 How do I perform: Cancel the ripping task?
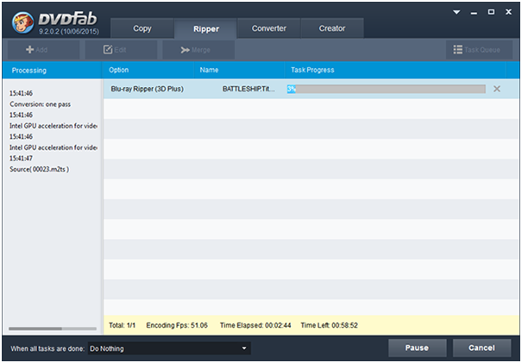(481, 348)
